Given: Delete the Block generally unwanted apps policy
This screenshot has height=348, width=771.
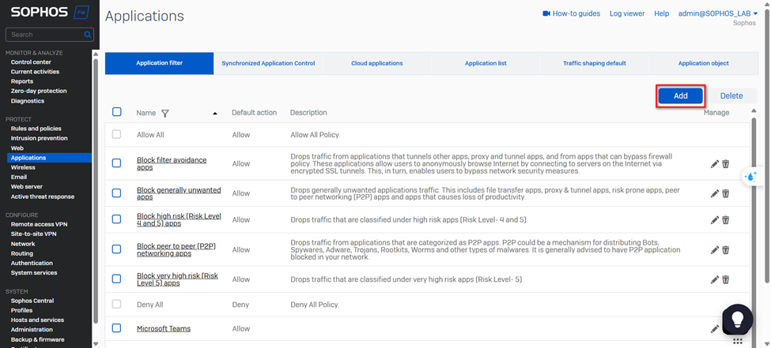Looking at the screenshot, I should 726,194.
